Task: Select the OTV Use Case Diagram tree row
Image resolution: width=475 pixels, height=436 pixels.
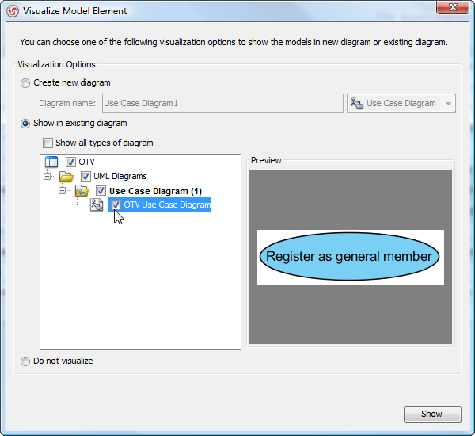Action: pos(160,205)
